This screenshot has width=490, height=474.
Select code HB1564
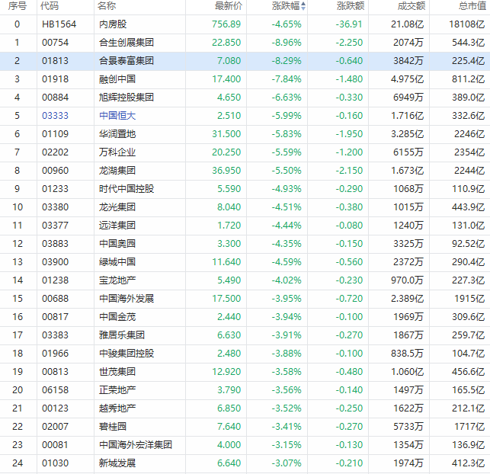[x=59, y=24]
